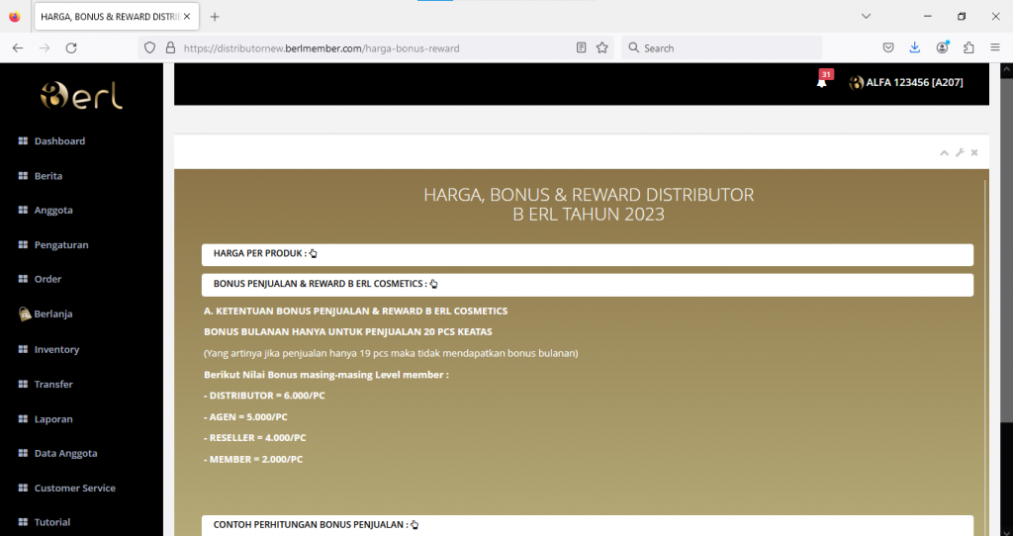
Task: Click the ALFA 123456 [A207] user profile
Action: pos(906,83)
